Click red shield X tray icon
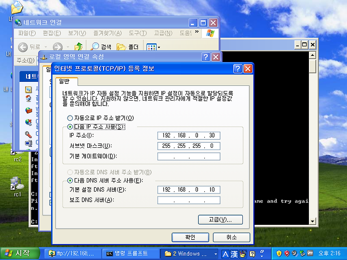The width and height of the screenshot is (347, 260). click(287, 253)
